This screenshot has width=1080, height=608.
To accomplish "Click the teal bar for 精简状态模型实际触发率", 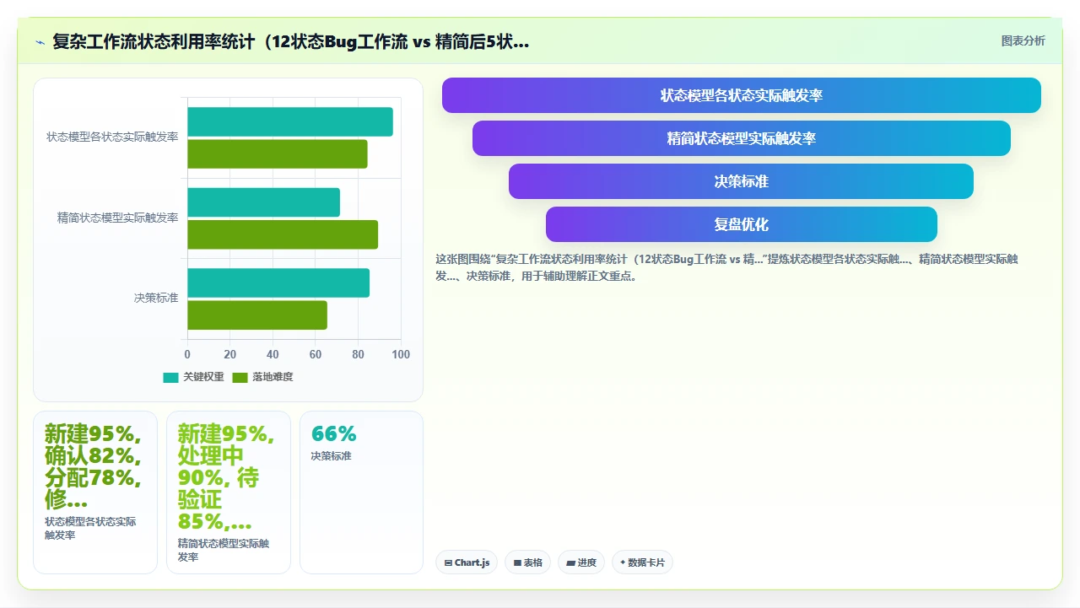I will click(263, 202).
